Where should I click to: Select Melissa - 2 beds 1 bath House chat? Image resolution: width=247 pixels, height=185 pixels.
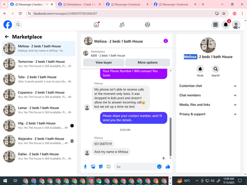39,48
